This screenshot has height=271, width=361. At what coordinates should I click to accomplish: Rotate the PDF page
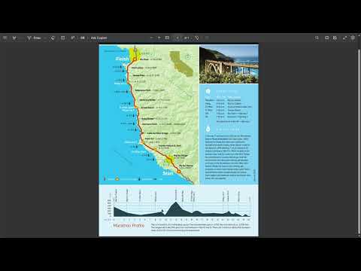click(x=197, y=38)
